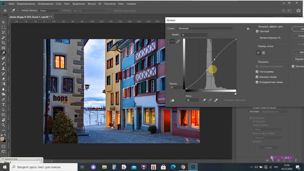This screenshot has width=304, height=171.
Task: Select the Gradient tool
Action: 3,84
